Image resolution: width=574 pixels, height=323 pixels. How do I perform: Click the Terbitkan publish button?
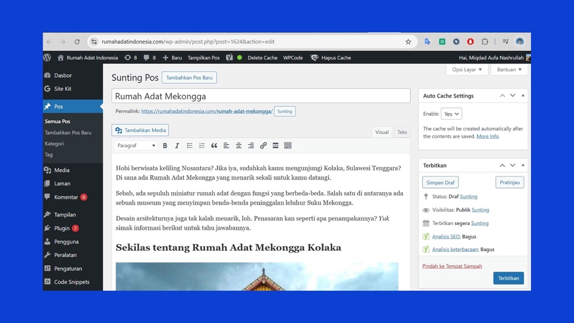coord(508,278)
